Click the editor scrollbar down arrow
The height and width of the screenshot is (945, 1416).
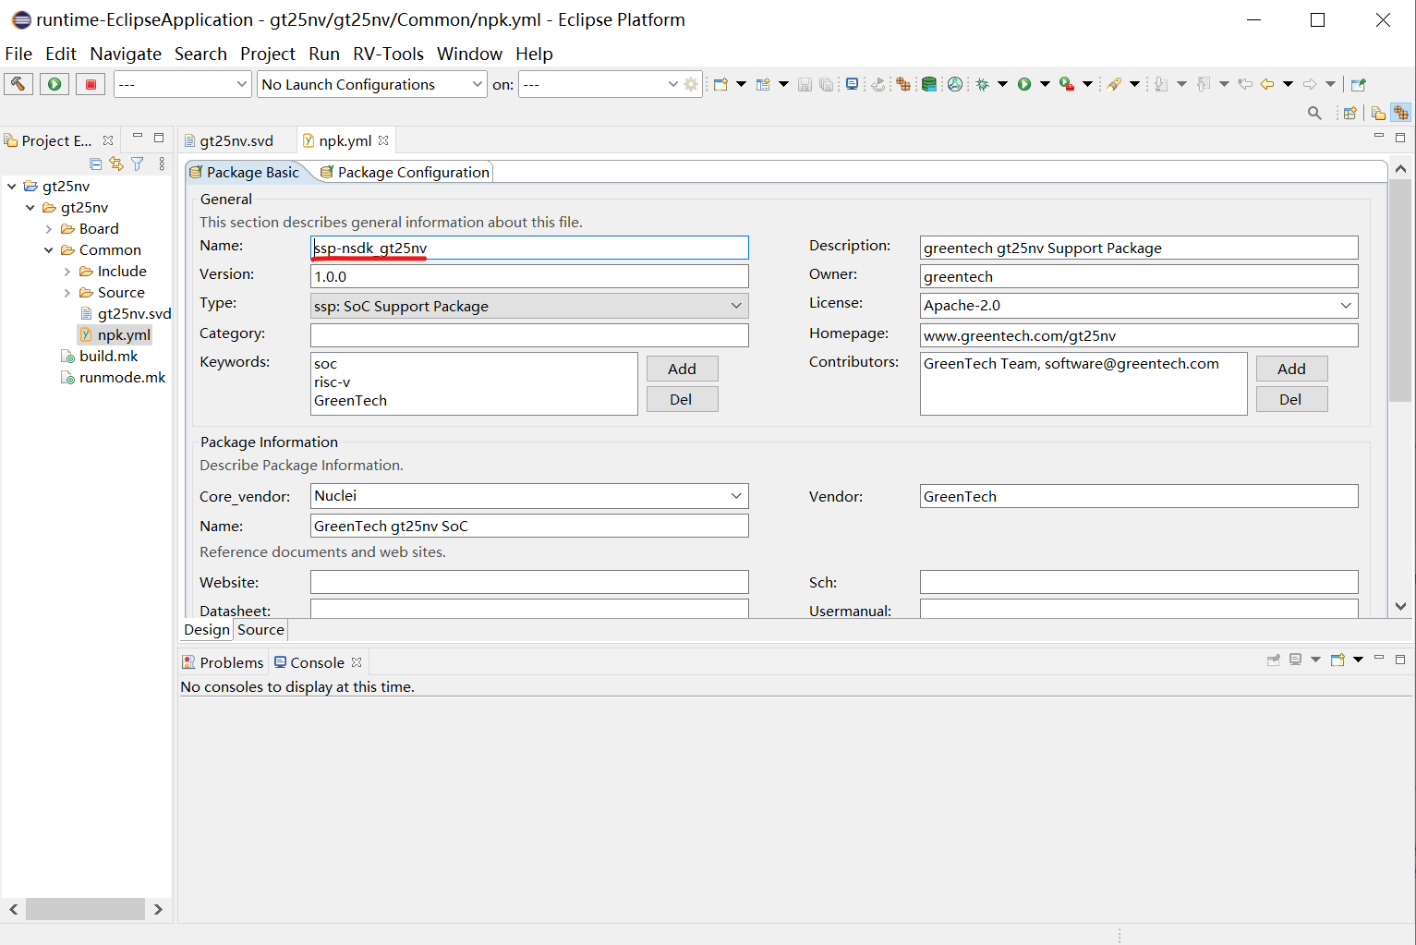1400,606
